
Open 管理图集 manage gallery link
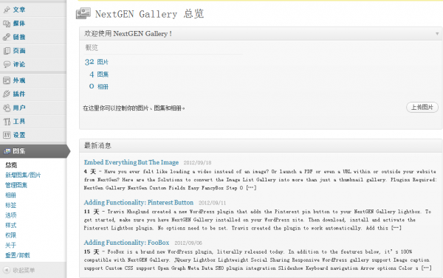(x=16, y=185)
